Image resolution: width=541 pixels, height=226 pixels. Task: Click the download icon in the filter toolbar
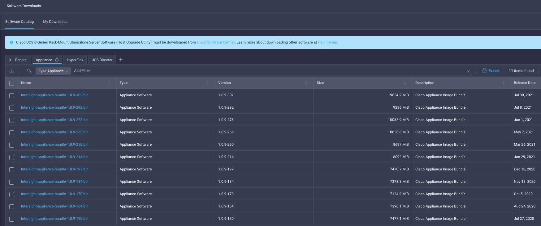[x=12, y=71]
